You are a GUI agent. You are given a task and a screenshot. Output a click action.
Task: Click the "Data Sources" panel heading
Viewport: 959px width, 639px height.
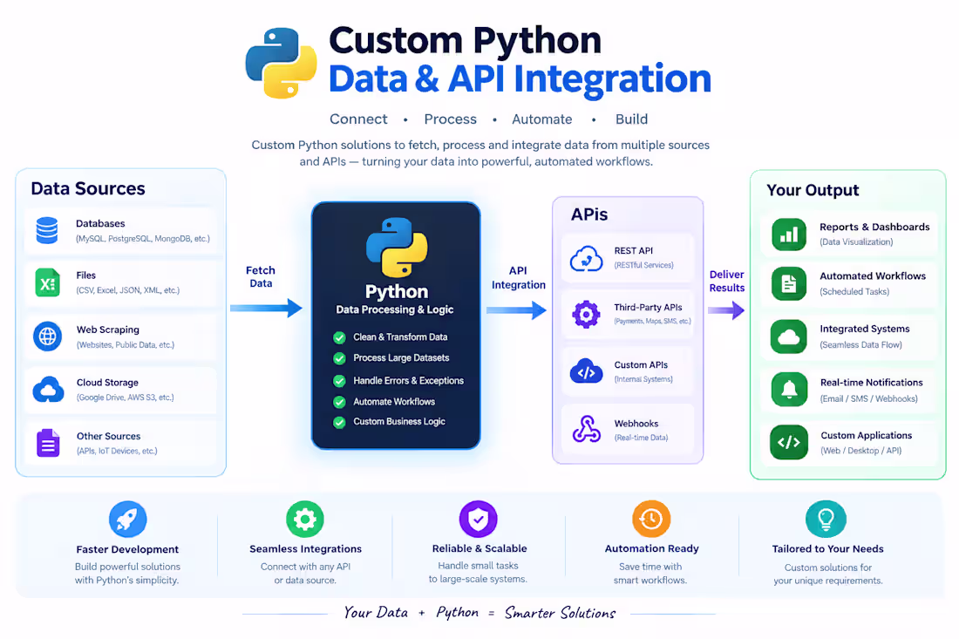(x=88, y=188)
